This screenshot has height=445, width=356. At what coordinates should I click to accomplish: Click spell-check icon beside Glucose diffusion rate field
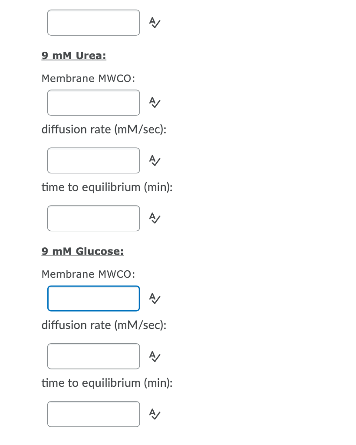[x=153, y=356]
